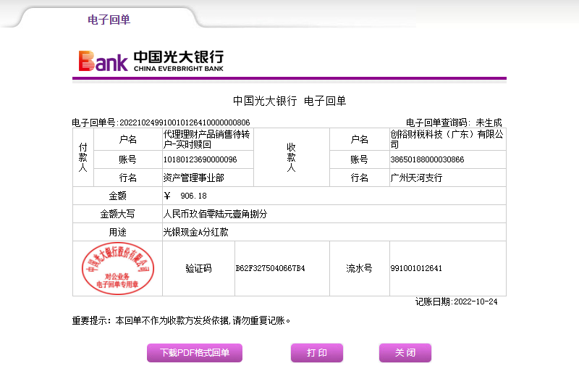Viewport: 579px width, 387px height.
Task: Click the purpose 光银现金A分红款
Action: 195,232
